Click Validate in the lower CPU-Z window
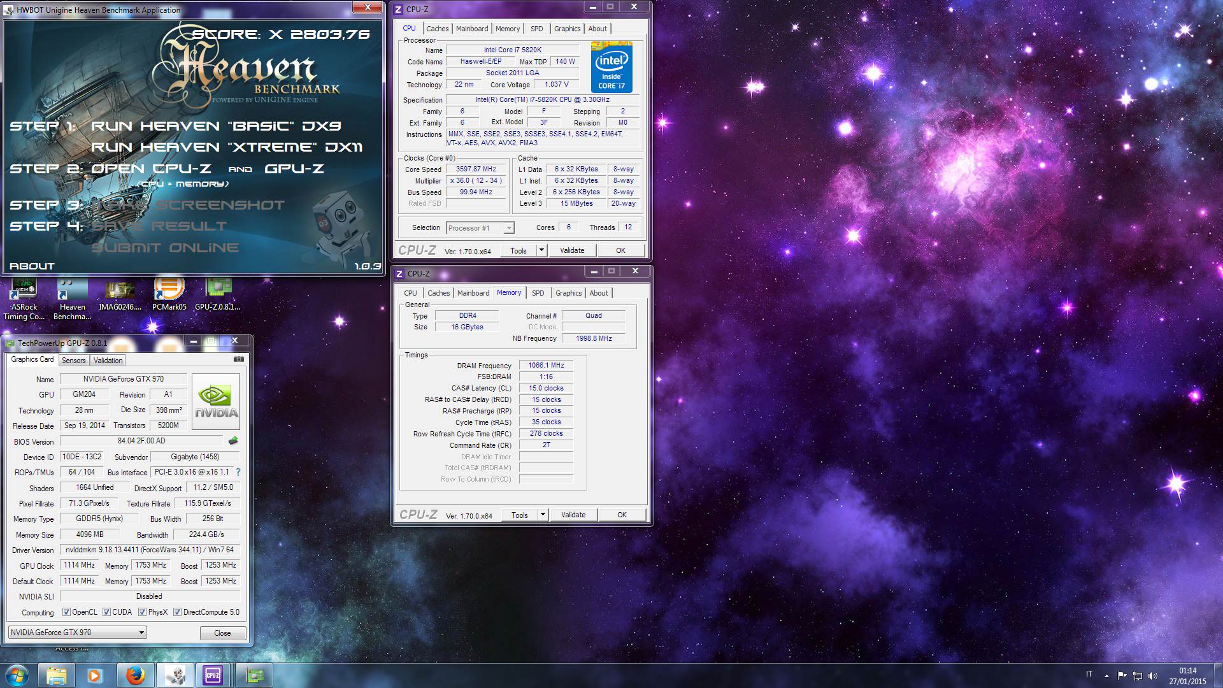This screenshot has width=1223, height=688. (x=573, y=515)
